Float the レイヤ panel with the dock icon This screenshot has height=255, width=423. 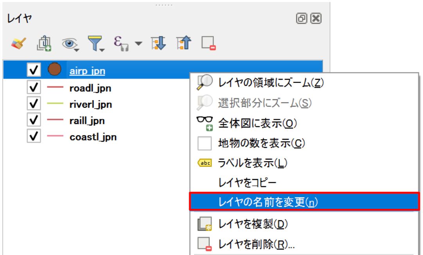(x=301, y=18)
